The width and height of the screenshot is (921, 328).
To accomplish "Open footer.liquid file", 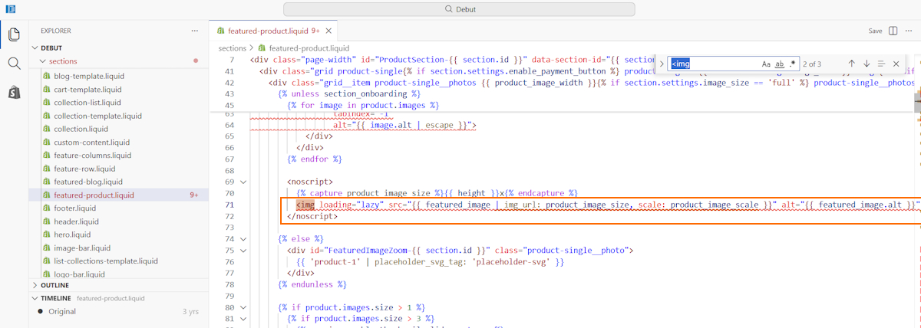I will pos(74,208).
